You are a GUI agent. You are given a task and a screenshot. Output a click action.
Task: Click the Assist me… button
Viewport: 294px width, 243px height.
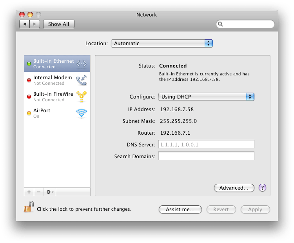click(x=180, y=209)
